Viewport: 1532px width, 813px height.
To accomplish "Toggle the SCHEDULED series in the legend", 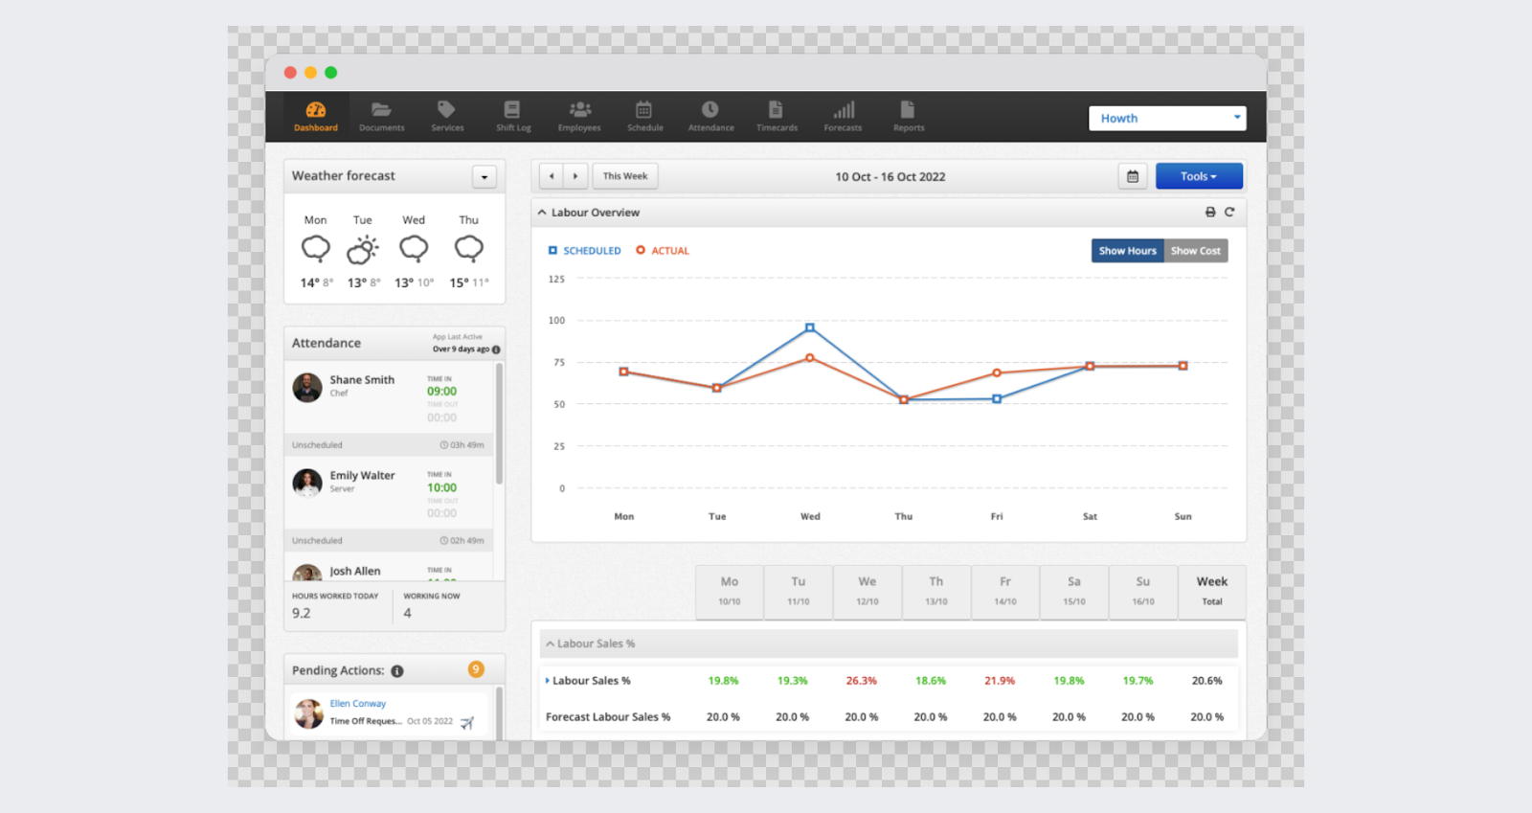I will 584,251.
